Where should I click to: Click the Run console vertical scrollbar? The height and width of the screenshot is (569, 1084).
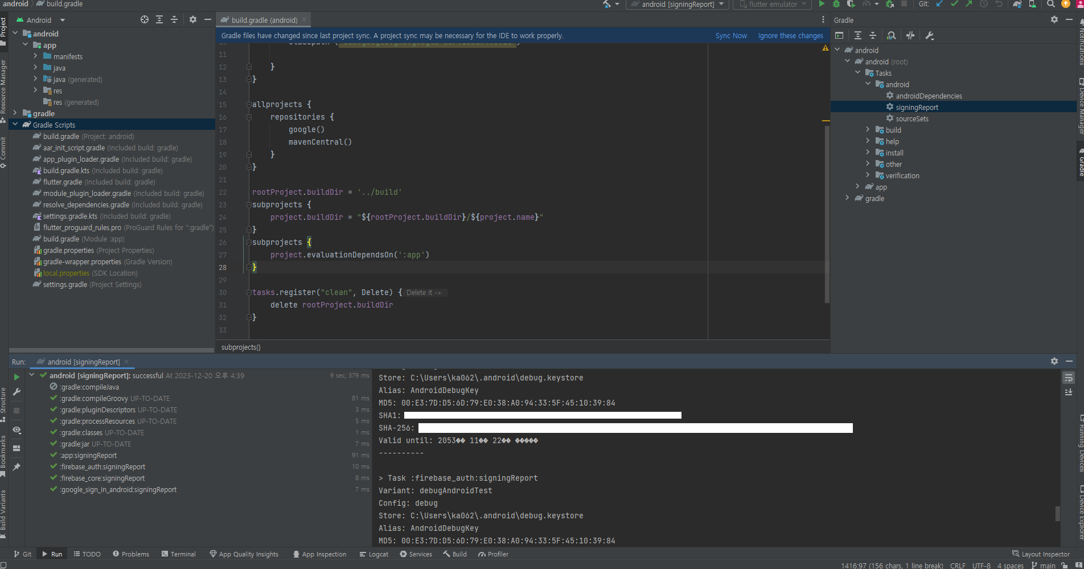1058,513
